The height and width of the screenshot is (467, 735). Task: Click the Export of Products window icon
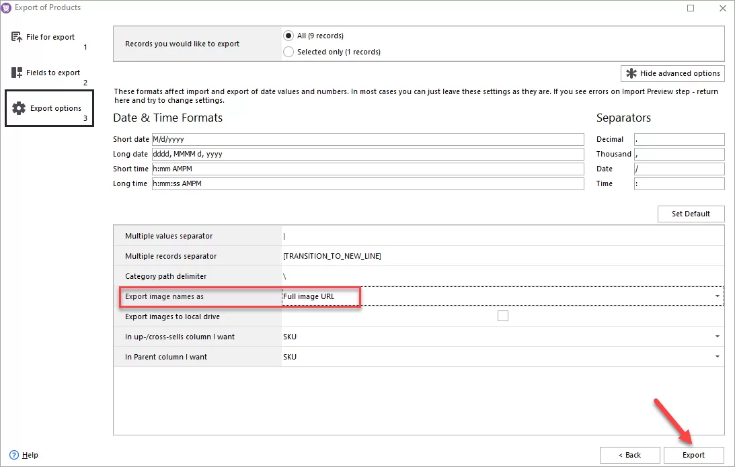point(7,7)
